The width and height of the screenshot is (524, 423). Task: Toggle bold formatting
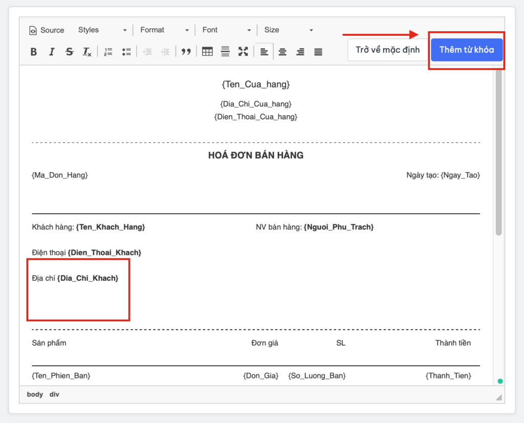(x=34, y=52)
